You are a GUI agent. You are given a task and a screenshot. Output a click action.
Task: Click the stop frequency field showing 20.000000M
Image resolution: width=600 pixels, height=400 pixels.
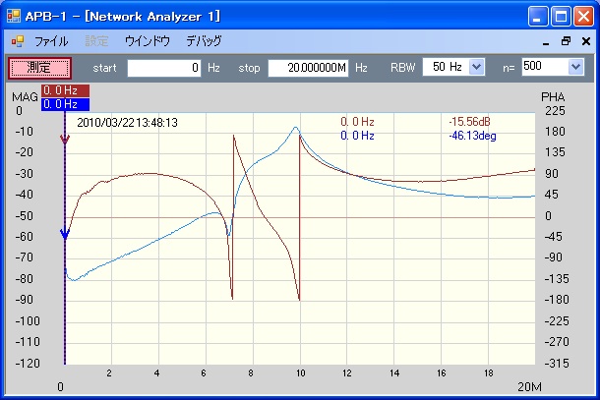(x=308, y=67)
